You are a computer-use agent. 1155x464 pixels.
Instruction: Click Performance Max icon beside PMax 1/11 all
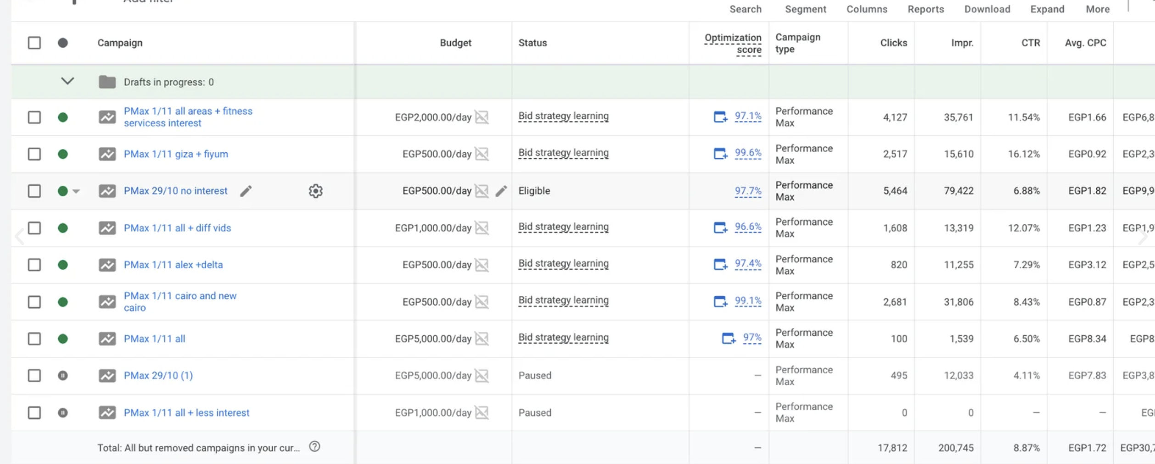click(107, 339)
